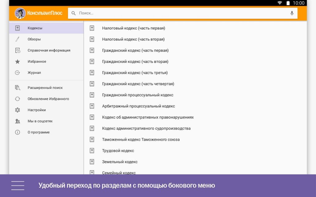Click document icon beside Гражданский кодекс (часть третья)
316x197 pixels.
(x=92, y=73)
